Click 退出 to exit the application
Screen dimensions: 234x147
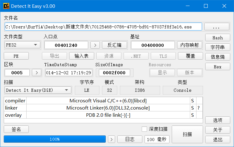[x=218, y=140]
